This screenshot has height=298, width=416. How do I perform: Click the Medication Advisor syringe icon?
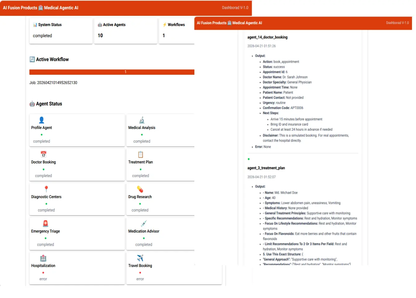point(144,224)
